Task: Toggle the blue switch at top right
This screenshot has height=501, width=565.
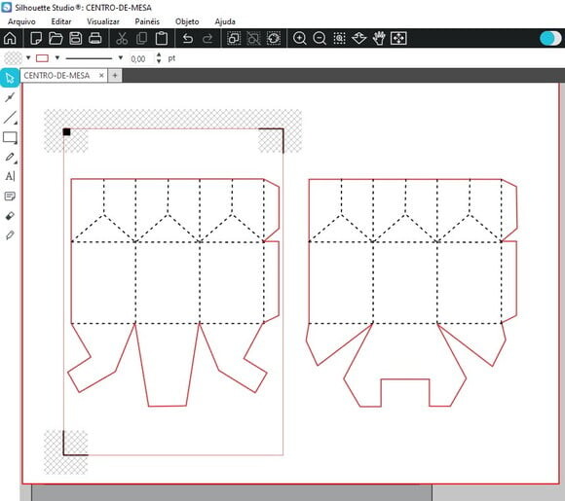Action: pyautogui.click(x=550, y=38)
